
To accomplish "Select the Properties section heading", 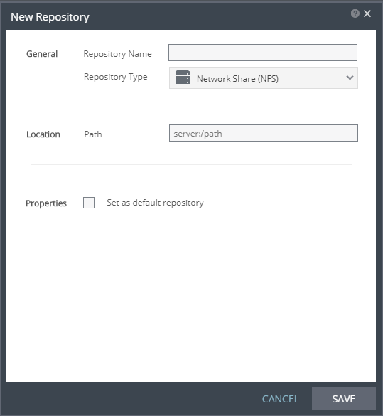I will point(46,203).
